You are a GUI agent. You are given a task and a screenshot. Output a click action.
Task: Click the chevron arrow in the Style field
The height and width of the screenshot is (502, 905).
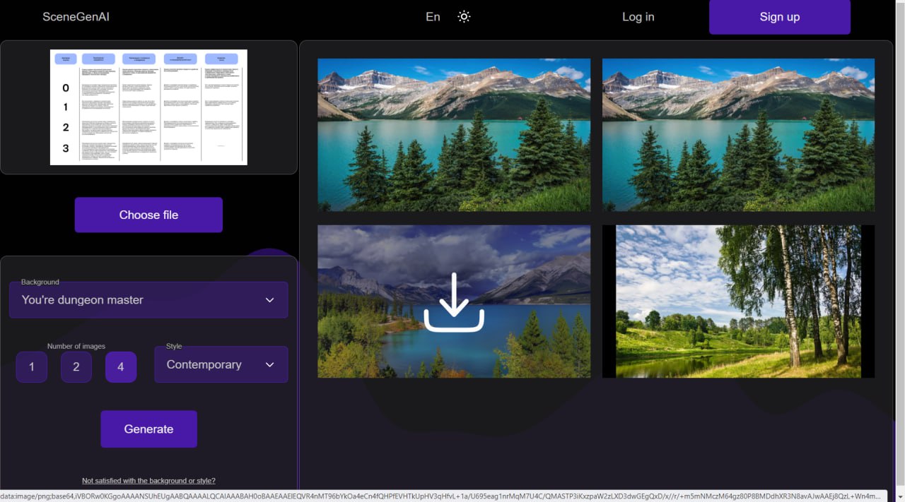tap(269, 365)
